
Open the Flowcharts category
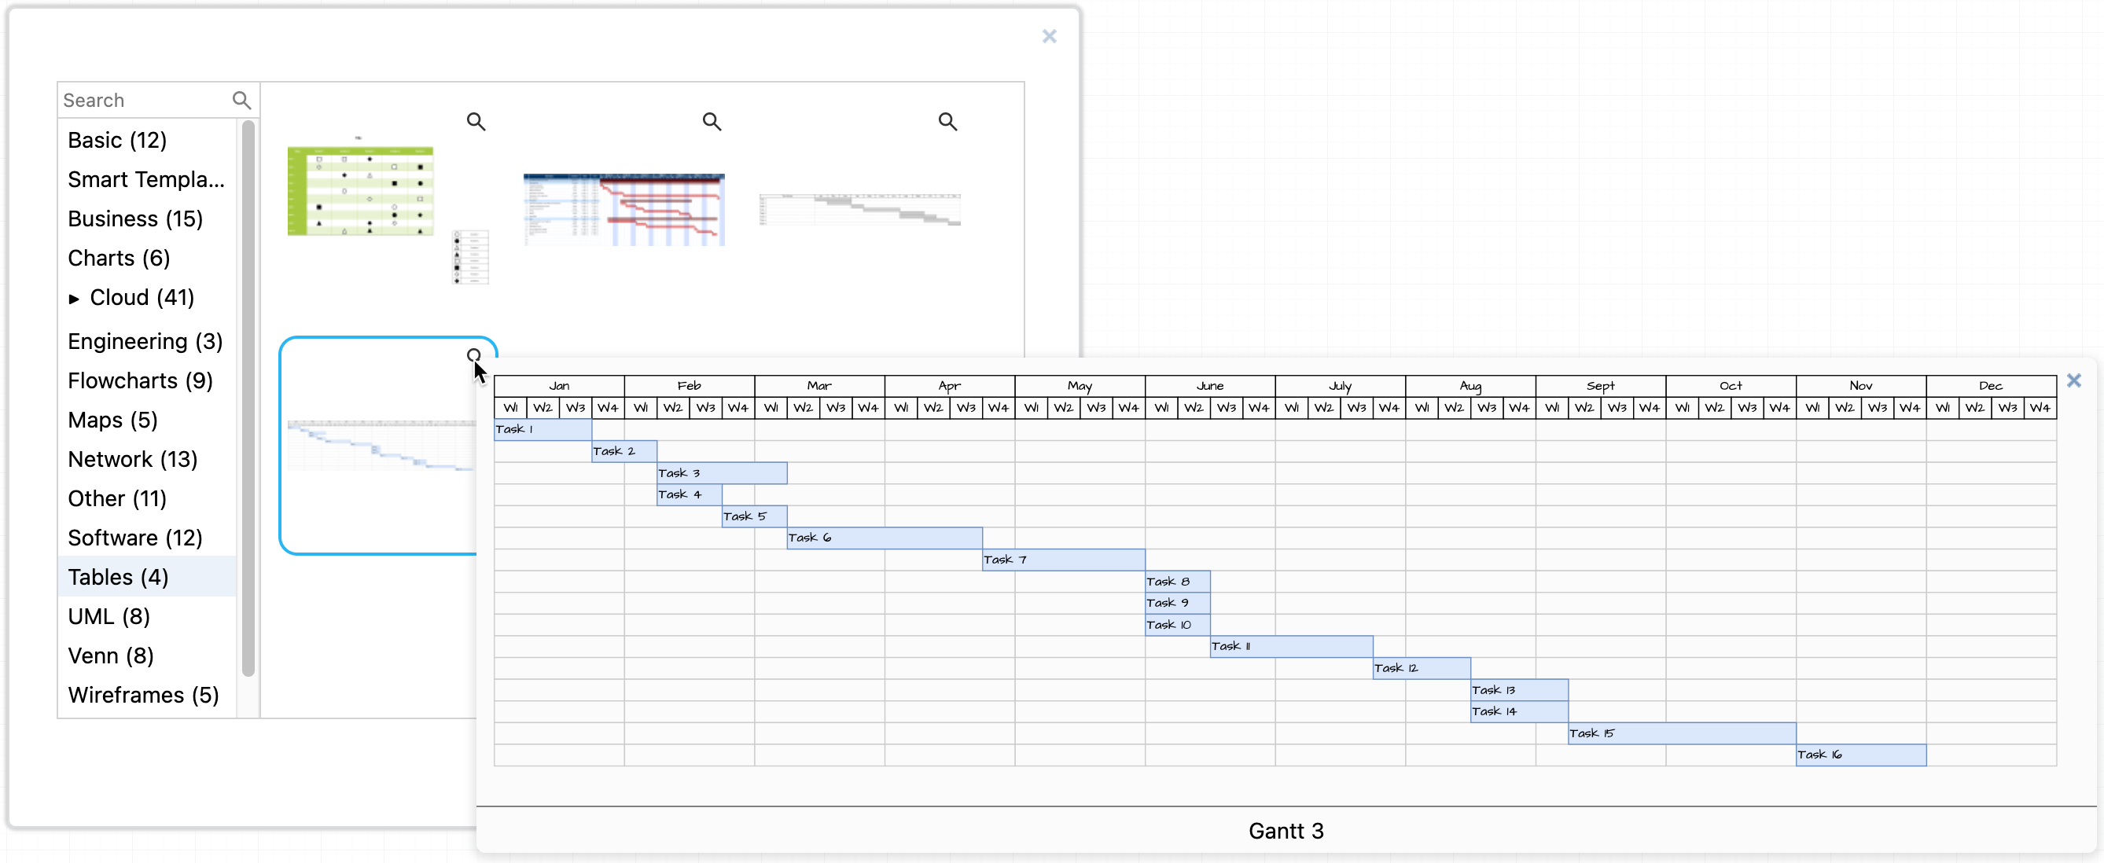point(140,380)
